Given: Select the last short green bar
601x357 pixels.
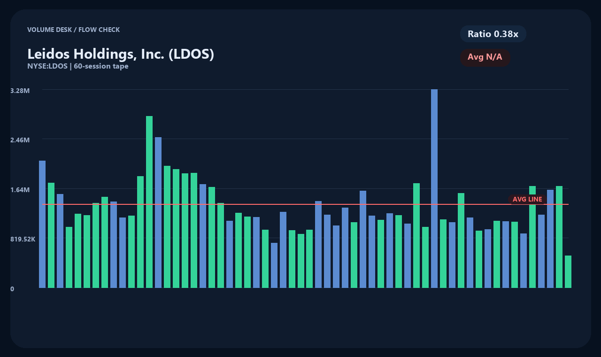Looking at the screenshot, I should [x=568, y=272].
